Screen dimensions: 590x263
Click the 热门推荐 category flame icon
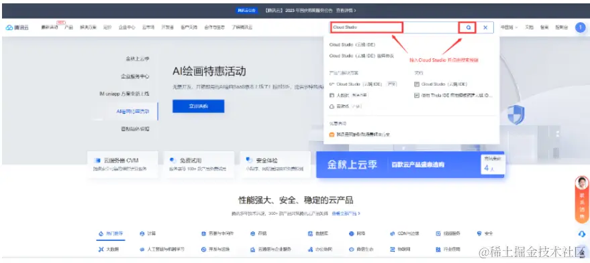coord(101,234)
